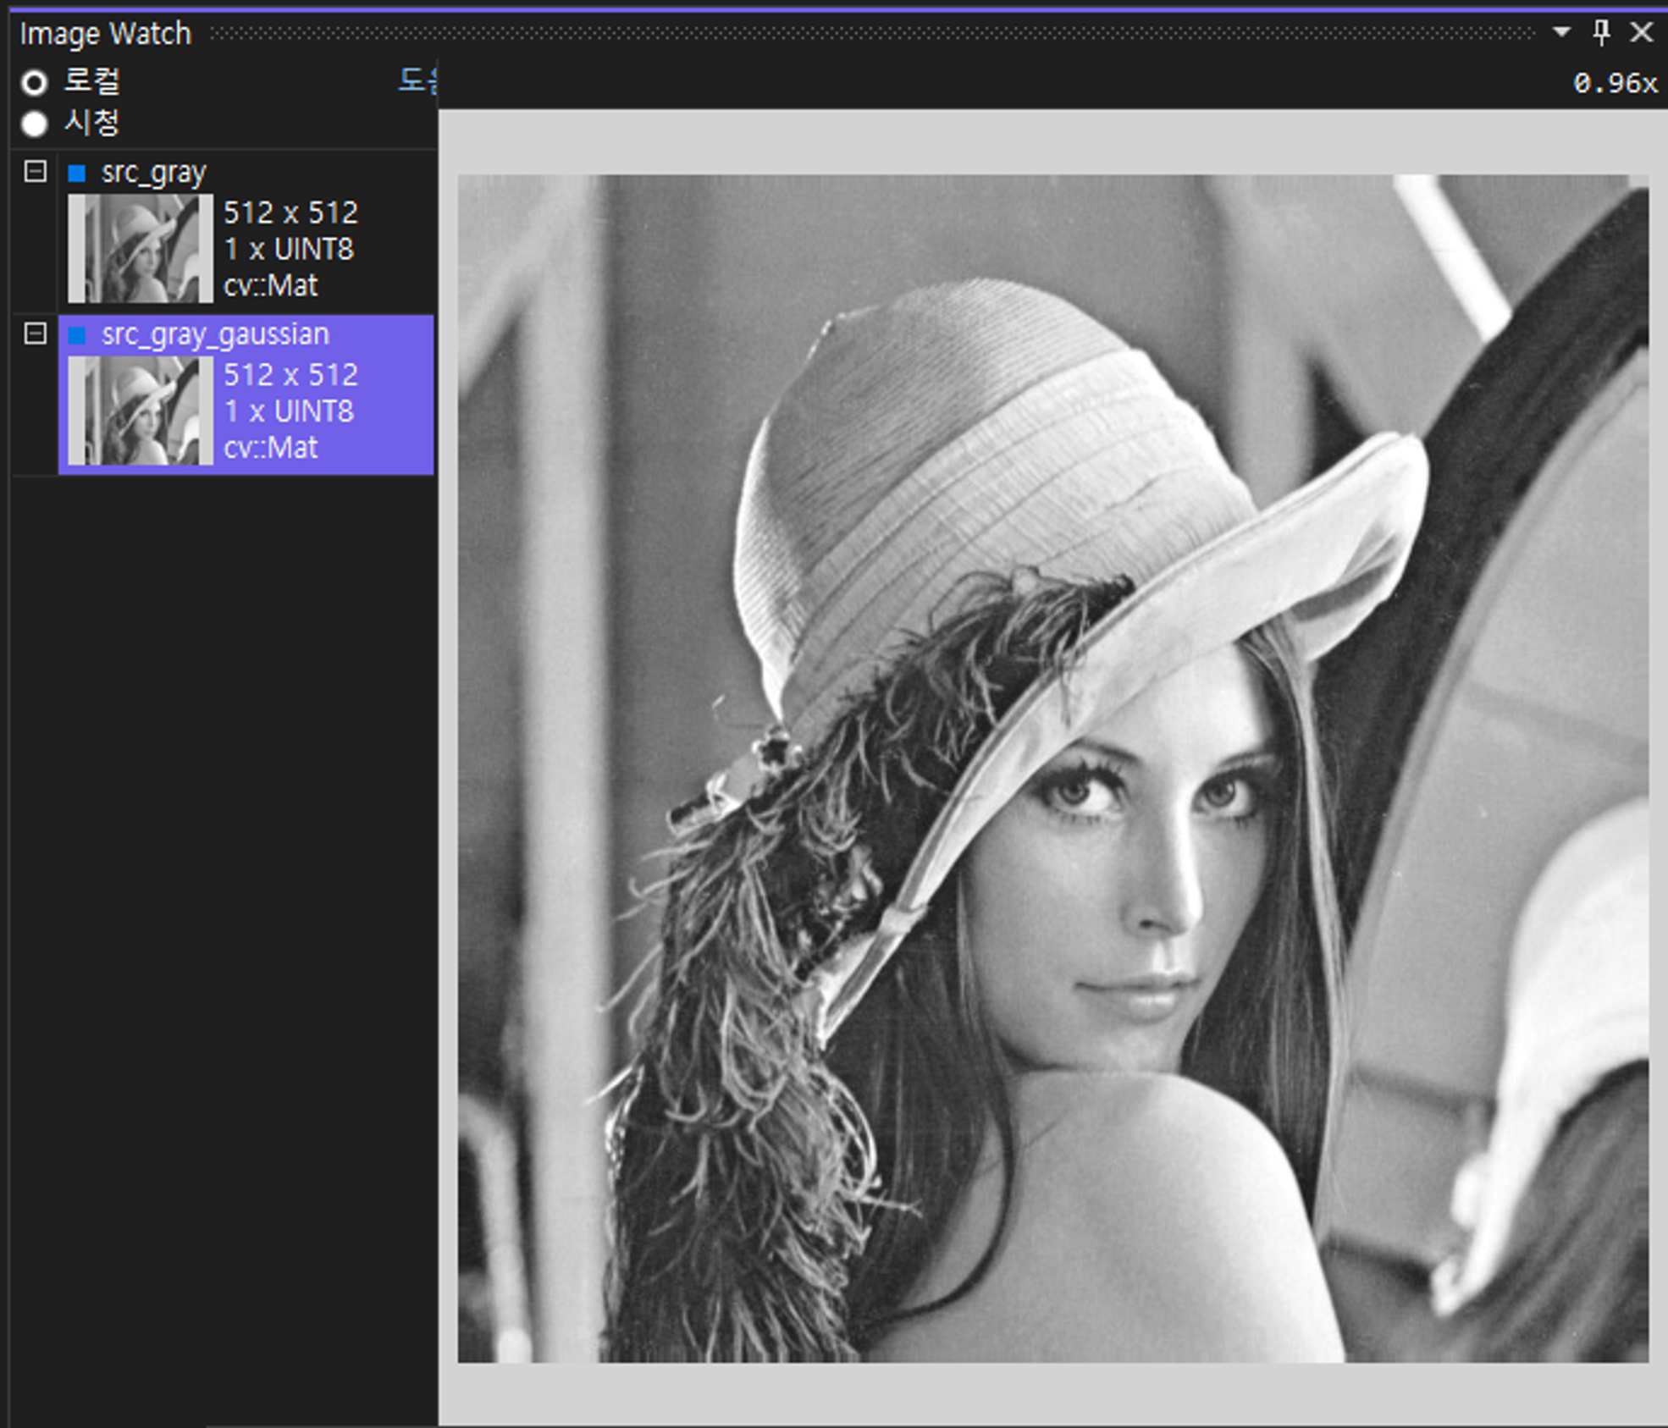This screenshot has width=1668, height=1428.
Task: Select the 시청 radio button
Action: (35, 124)
